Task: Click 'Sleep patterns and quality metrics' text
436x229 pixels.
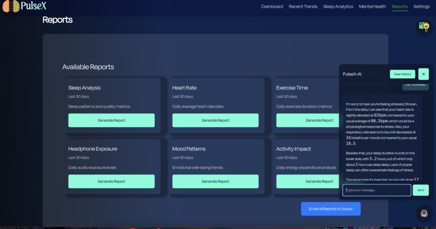Action: [99, 106]
